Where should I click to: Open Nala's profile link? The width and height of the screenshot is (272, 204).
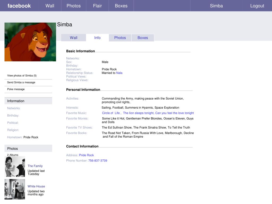(x=119, y=73)
